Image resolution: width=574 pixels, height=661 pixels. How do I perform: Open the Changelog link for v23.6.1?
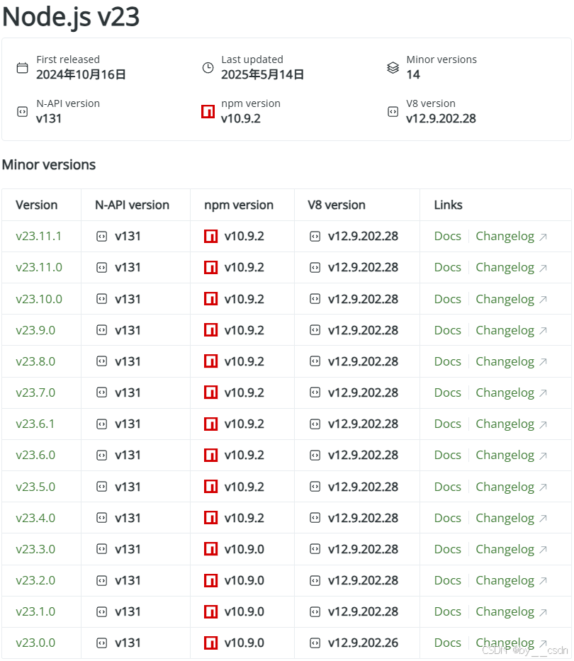click(505, 424)
